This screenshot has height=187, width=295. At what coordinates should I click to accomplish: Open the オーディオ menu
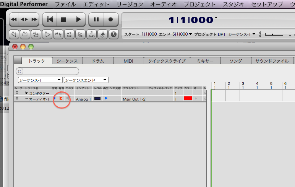(x=163, y=4)
